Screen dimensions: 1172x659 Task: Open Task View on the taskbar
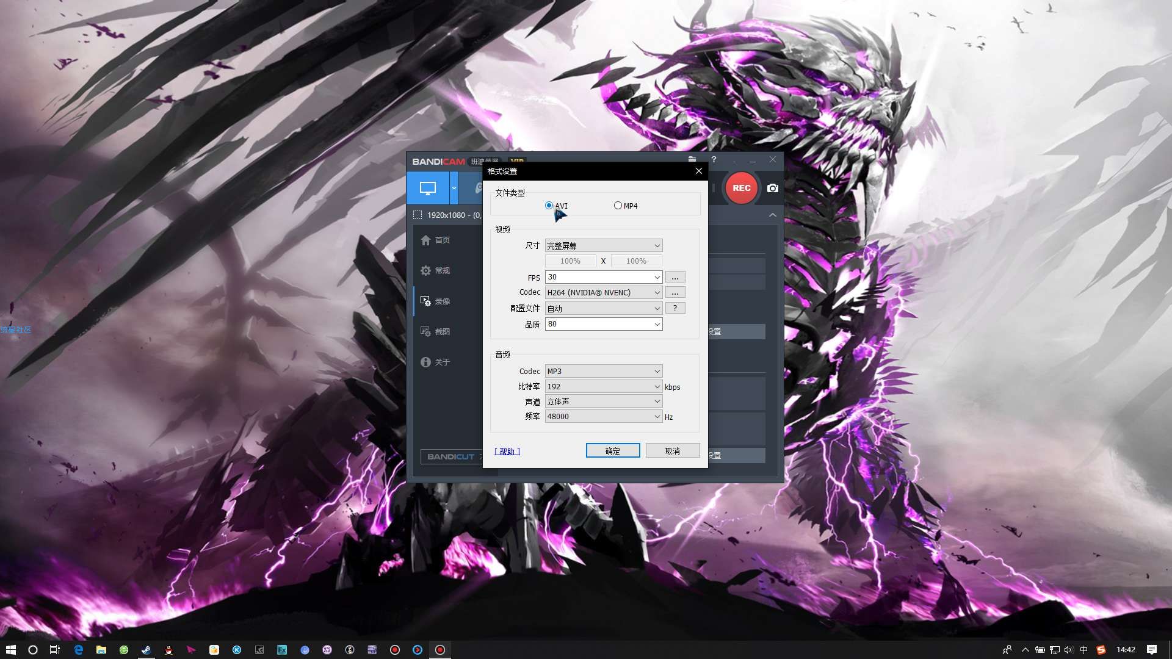pos(55,650)
